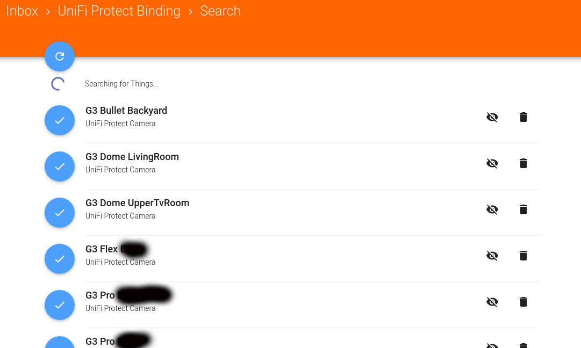Screen dimensions: 581x348
Task: Remove the G3 Dome UpperTvRoom camera
Action: coord(523,209)
